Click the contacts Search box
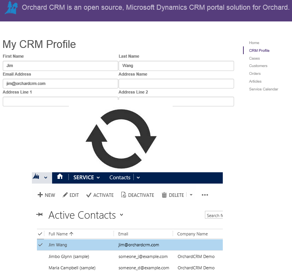Image resolution: width=292 pixels, height=274 pixels. tap(214, 215)
